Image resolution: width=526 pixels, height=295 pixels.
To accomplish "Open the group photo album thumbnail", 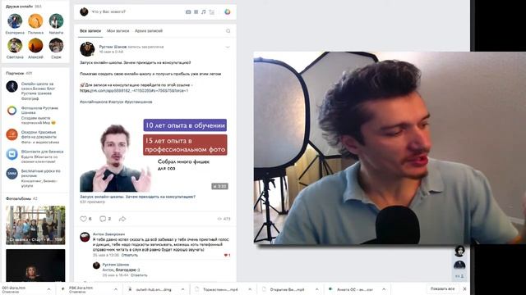I will (x=35, y=225).
